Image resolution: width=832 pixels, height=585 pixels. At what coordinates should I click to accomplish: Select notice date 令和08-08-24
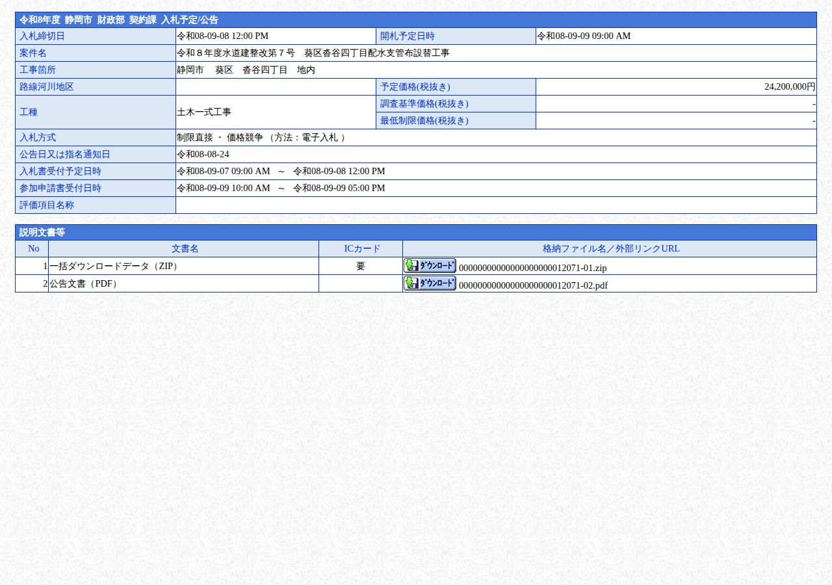[203, 155]
